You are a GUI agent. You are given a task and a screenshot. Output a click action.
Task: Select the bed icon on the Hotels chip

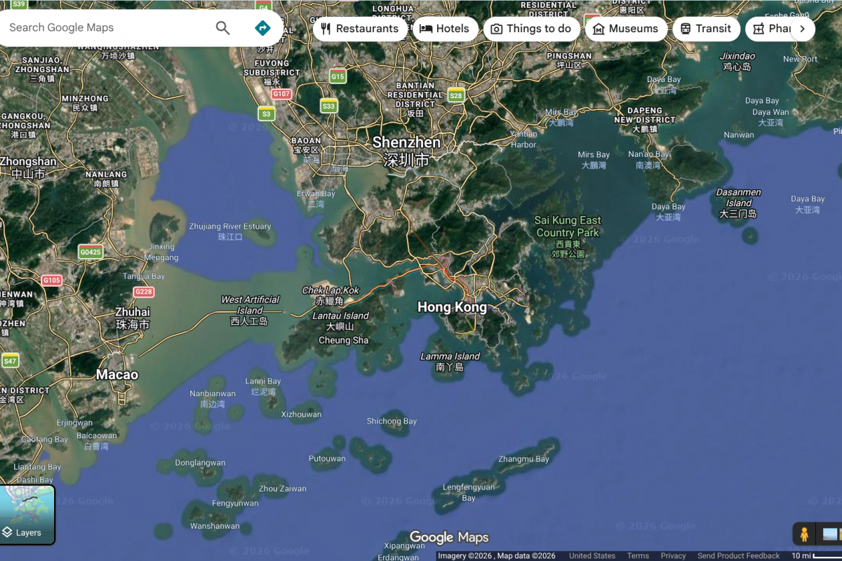(426, 29)
